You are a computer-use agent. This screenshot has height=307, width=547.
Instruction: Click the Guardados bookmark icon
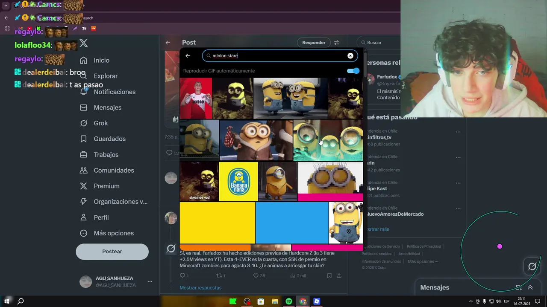coord(84,139)
